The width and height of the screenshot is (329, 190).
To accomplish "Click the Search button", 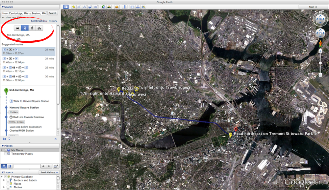I will [53, 13].
